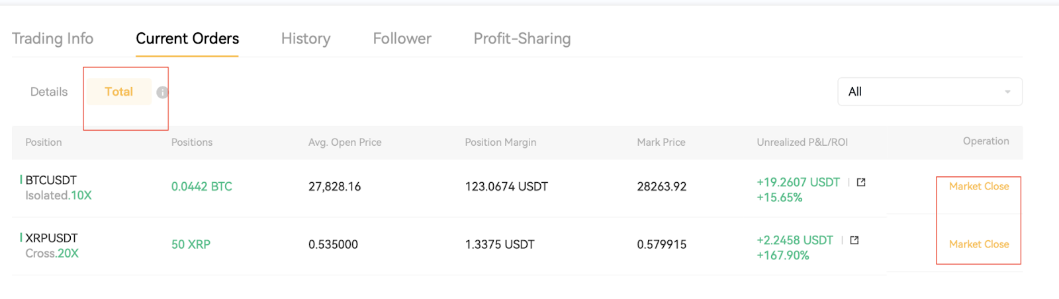Click the info icon beside Total
The height and width of the screenshot is (299, 1059).
[162, 92]
